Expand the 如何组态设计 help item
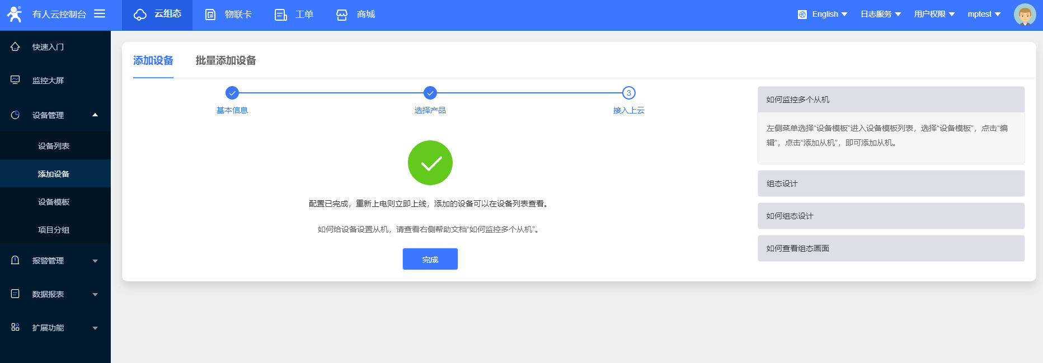1043x363 pixels. 891,216
